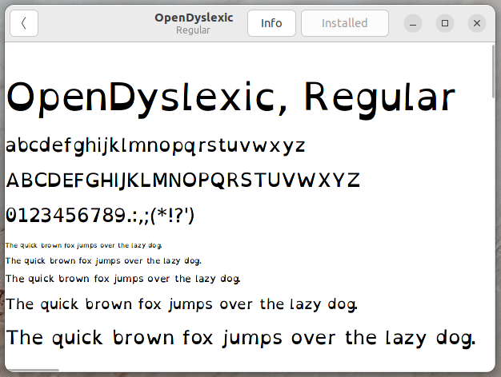Minimize the font viewer window
The image size is (501, 377).
pyautogui.click(x=413, y=23)
